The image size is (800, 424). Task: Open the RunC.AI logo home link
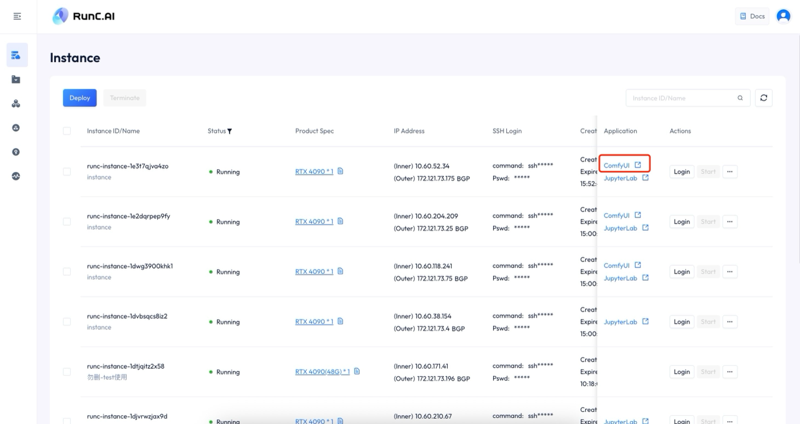coord(83,16)
